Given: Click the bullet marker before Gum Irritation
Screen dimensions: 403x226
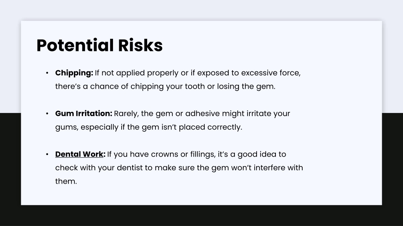Looking at the screenshot, I should click(47, 113).
